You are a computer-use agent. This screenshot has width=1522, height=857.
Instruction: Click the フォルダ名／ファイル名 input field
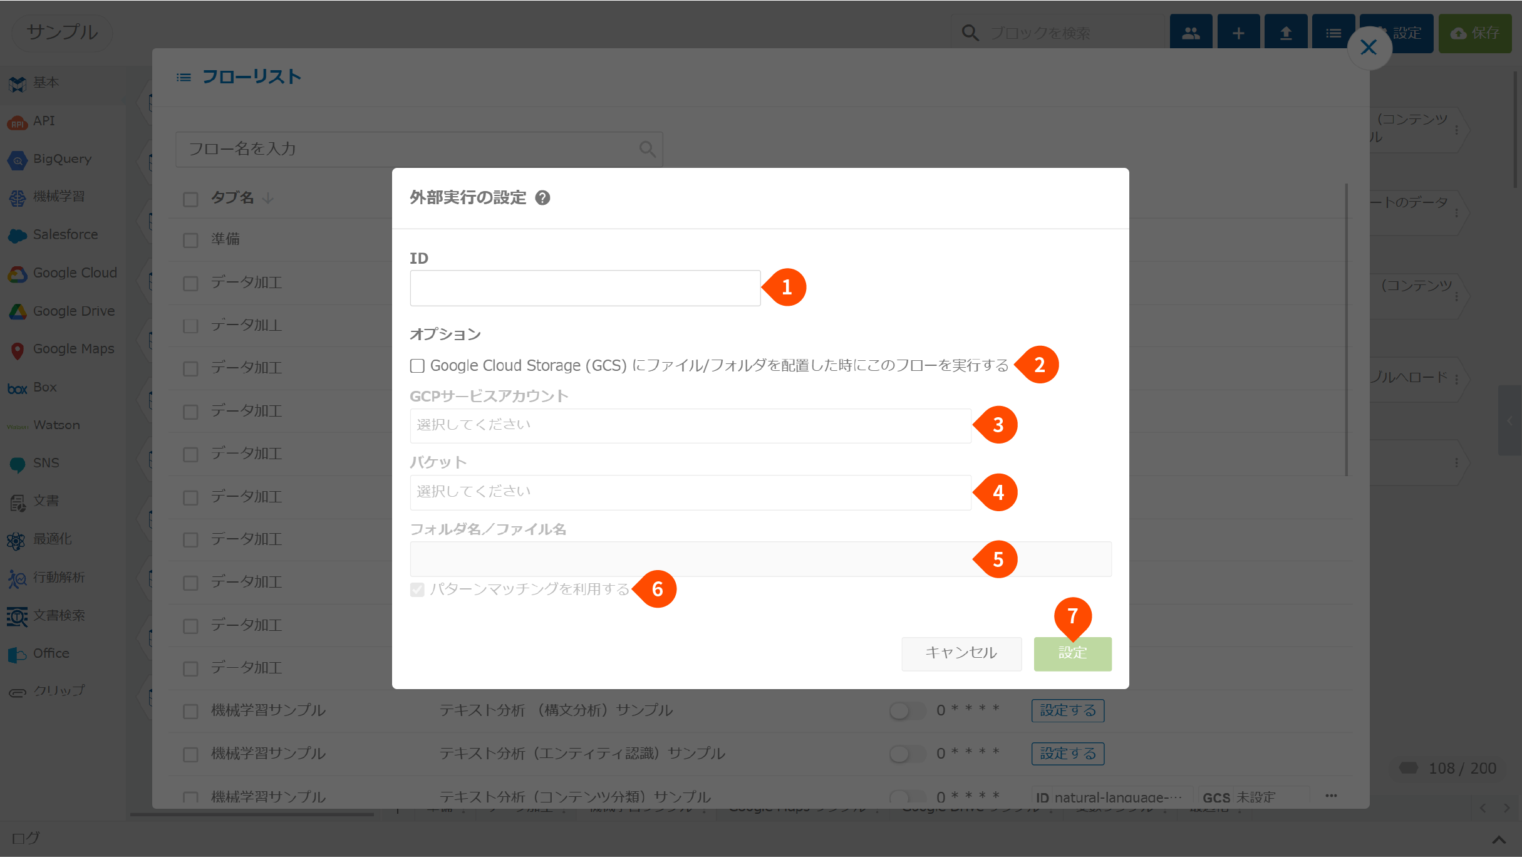(760, 559)
